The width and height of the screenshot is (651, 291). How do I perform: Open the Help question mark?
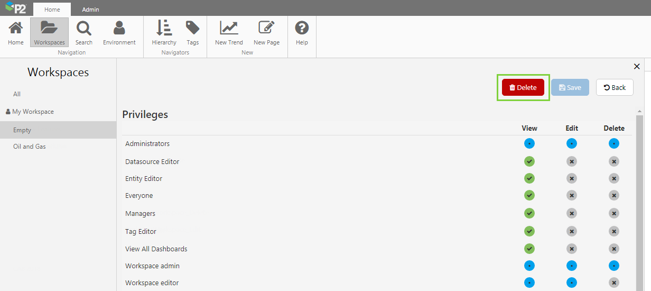302,33
